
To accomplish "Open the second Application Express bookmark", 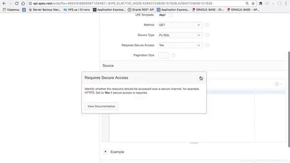I will [173, 10].
